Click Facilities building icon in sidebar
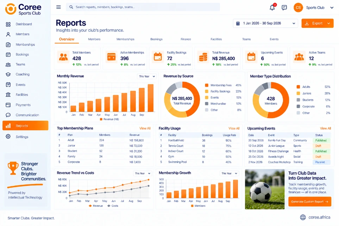Screen dimensions: 339x226 (x=8, y=94)
